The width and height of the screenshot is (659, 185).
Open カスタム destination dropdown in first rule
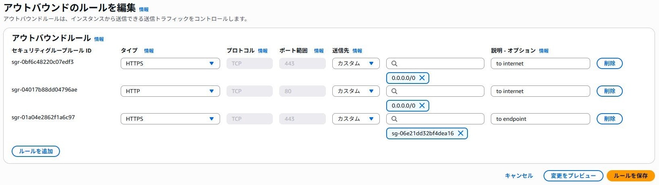pyautogui.click(x=356, y=63)
